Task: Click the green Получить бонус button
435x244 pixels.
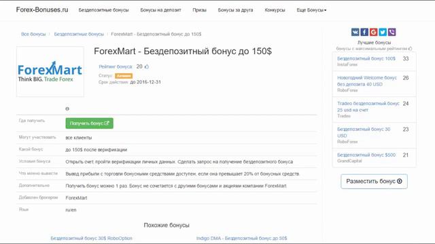Action: tap(89, 123)
